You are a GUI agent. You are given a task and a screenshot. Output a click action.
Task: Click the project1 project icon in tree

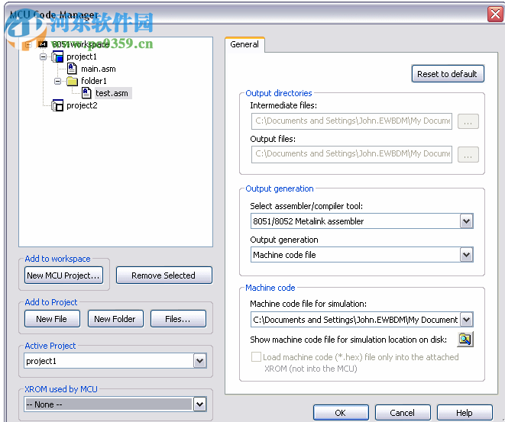tap(57, 56)
